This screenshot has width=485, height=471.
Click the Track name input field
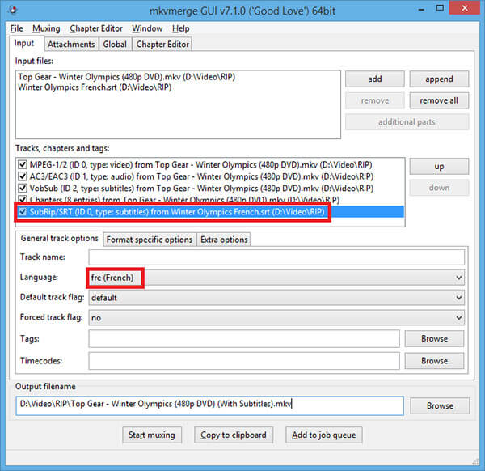276,257
